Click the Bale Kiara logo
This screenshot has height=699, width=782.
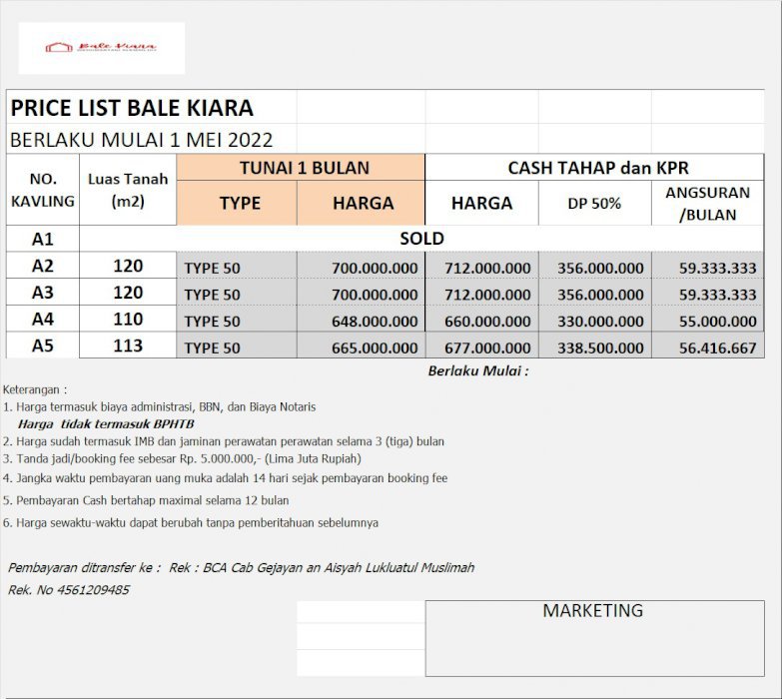pyautogui.click(x=101, y=47)
